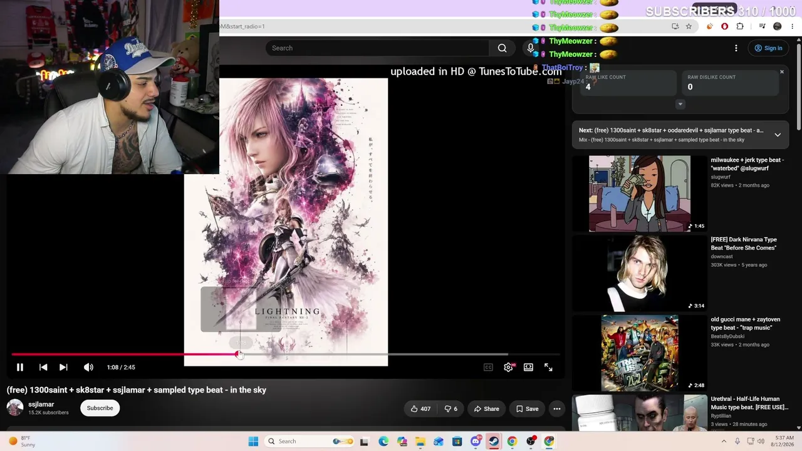Image resolution: width=802 pixels, height=451 pixels.
Task: Show hidden system tray icons
Action: point(722,442)
